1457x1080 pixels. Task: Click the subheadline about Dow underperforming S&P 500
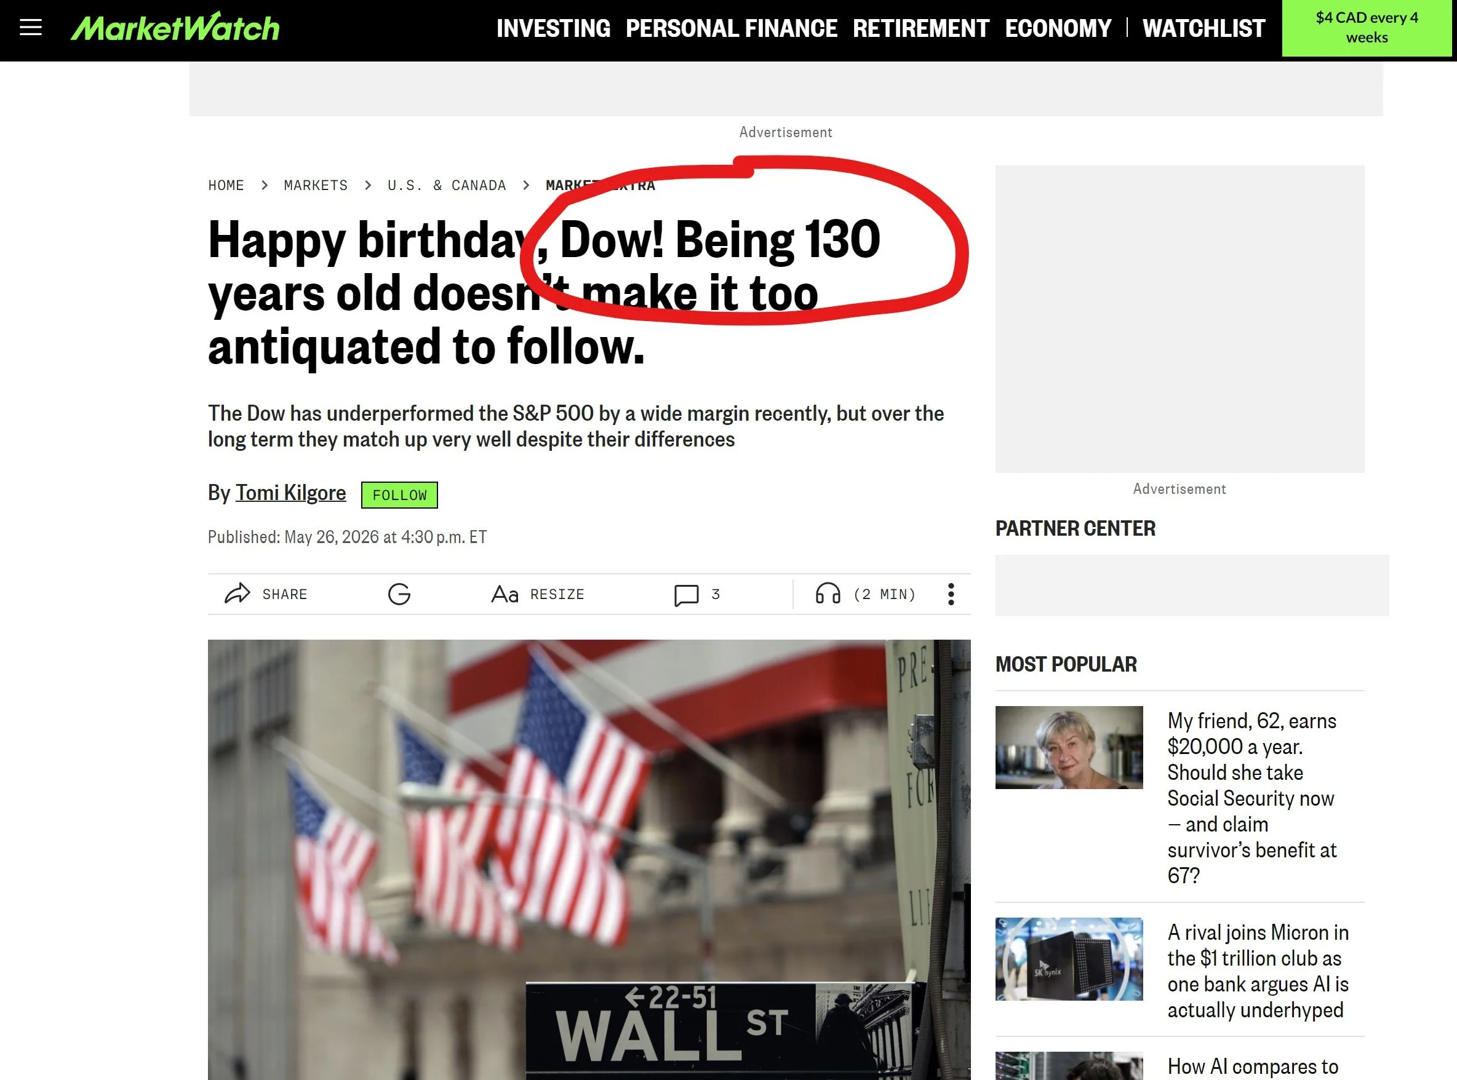[575, 426]
